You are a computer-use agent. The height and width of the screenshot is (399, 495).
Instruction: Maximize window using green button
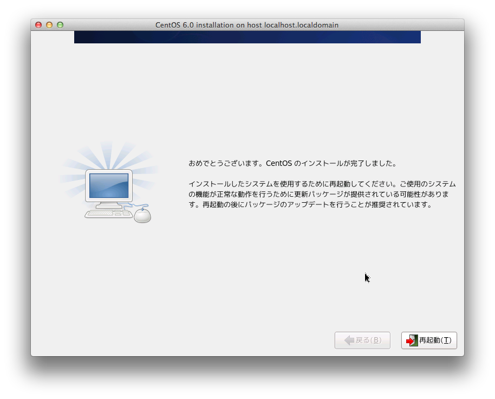[60, 25]
